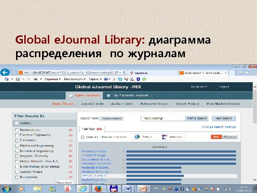Open Windows Media Player from taskbar
257x193 pixels.
pyautogui.click(x=21, y=189)
